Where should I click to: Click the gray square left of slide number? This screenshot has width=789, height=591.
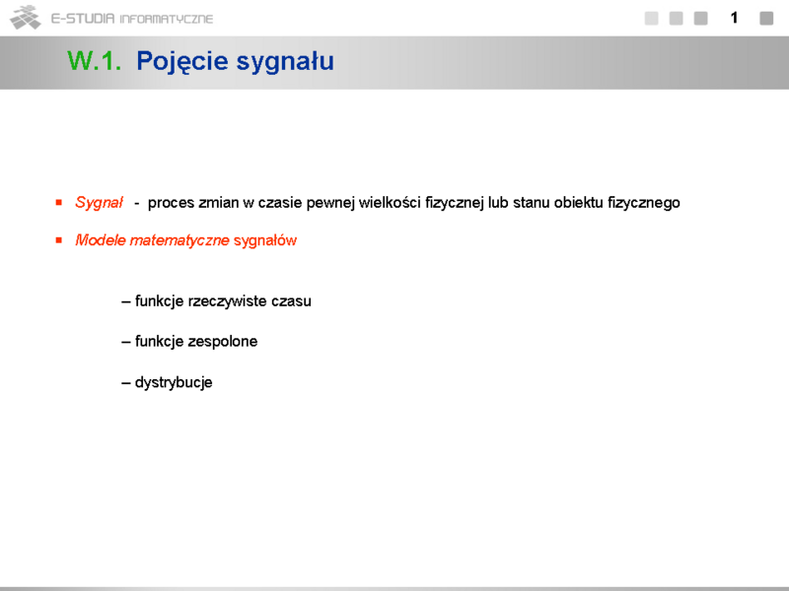coord(700,18)
